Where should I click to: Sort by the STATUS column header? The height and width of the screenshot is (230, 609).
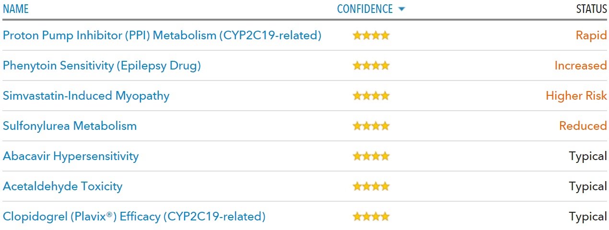[x=591, y=9]
